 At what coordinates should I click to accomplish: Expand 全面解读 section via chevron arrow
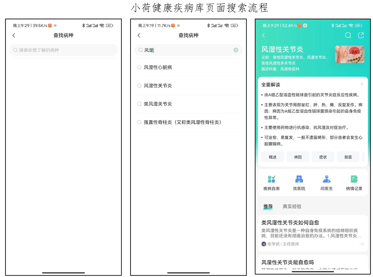(x=362, y=85)
